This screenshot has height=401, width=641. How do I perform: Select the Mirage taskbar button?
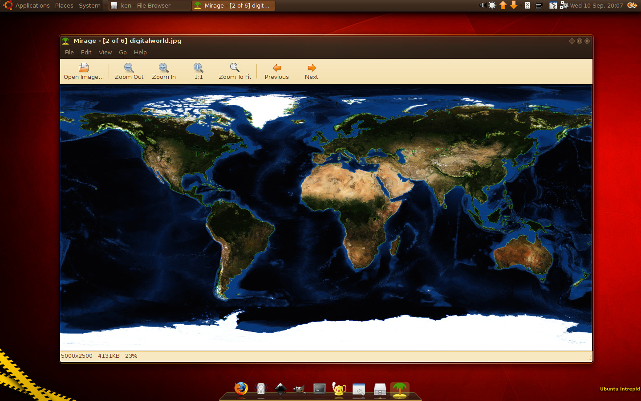coord(233,5)
